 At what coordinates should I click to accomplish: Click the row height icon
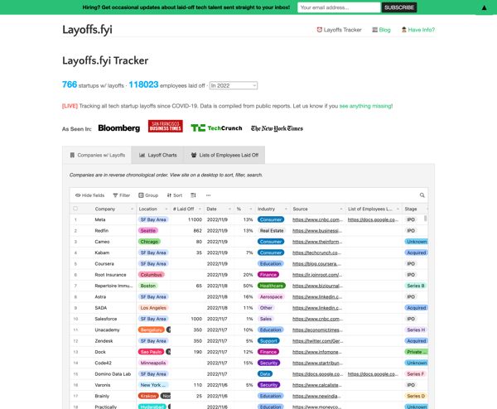[193, 195]
